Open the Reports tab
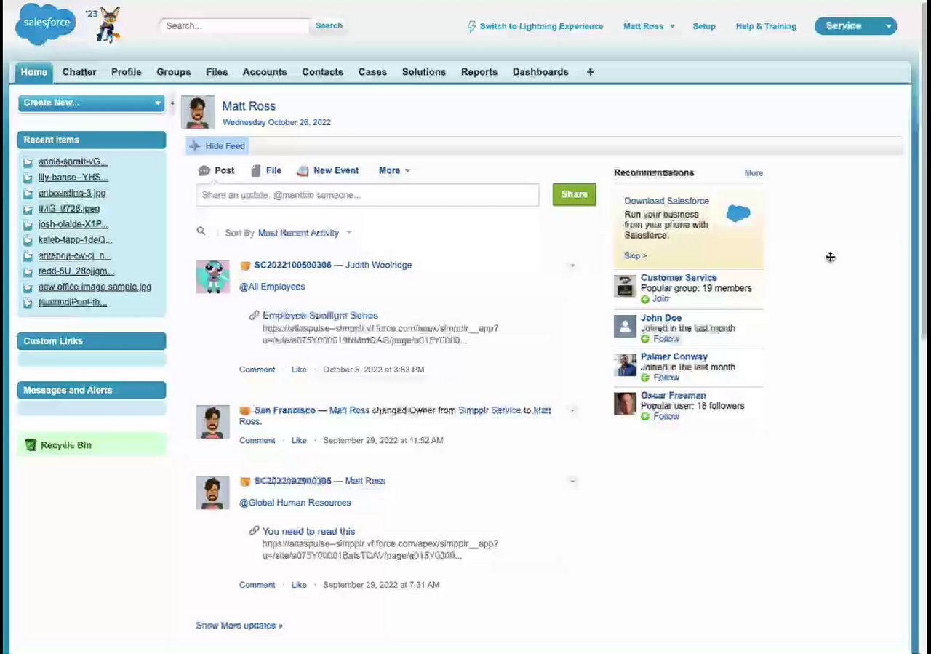Viewport: 931px width, 654px height. point(479,72)
